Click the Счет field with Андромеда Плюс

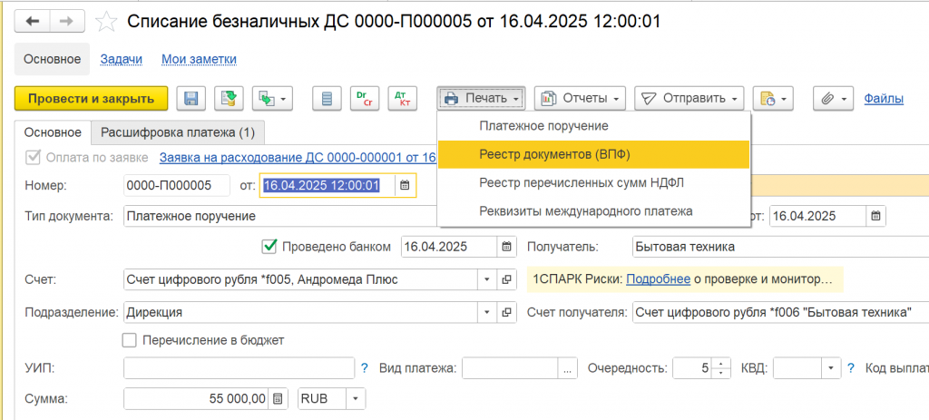pos(301,279)
